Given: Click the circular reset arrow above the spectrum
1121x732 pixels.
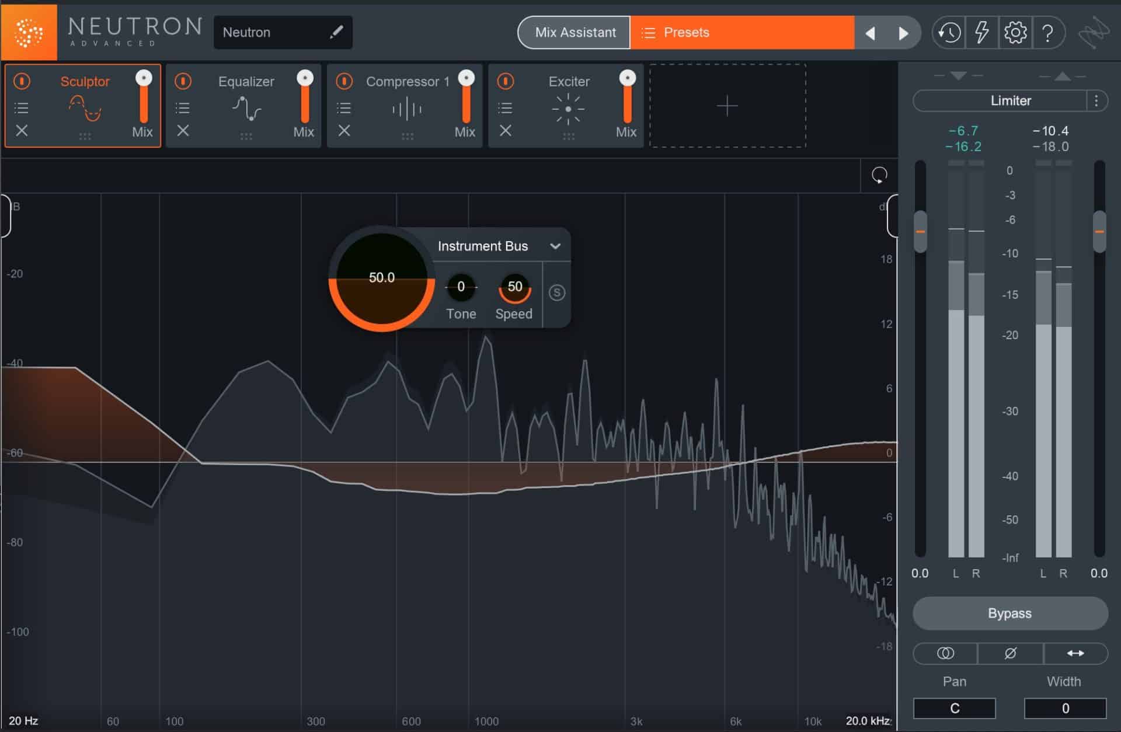Looking at the screenshot, I should click(879, 175).
